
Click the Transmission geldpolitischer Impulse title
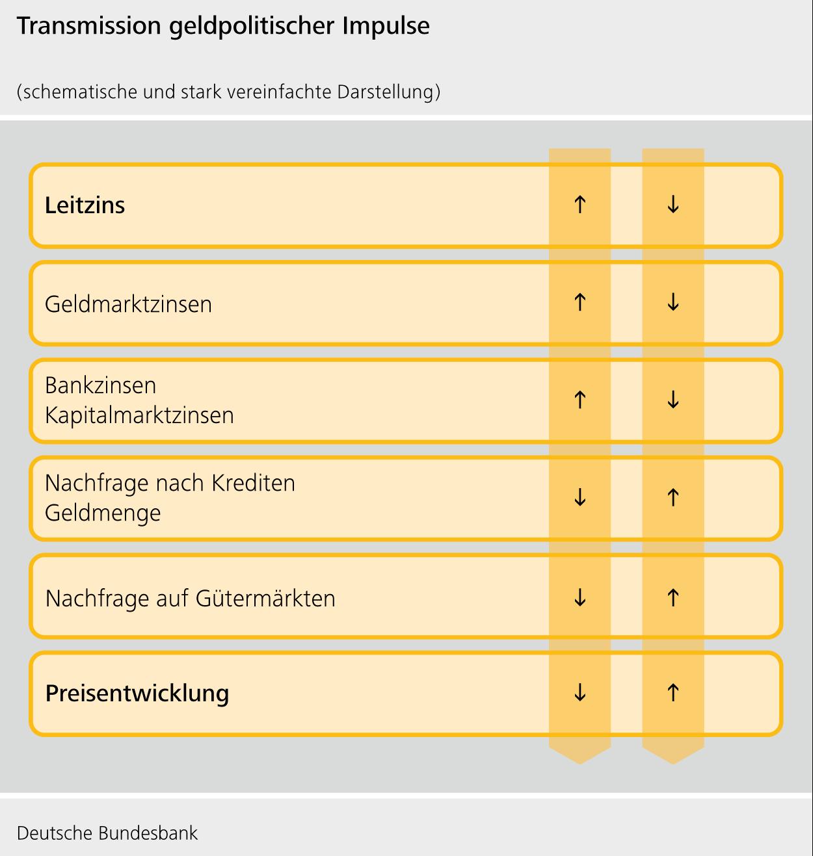click(223, 26)
